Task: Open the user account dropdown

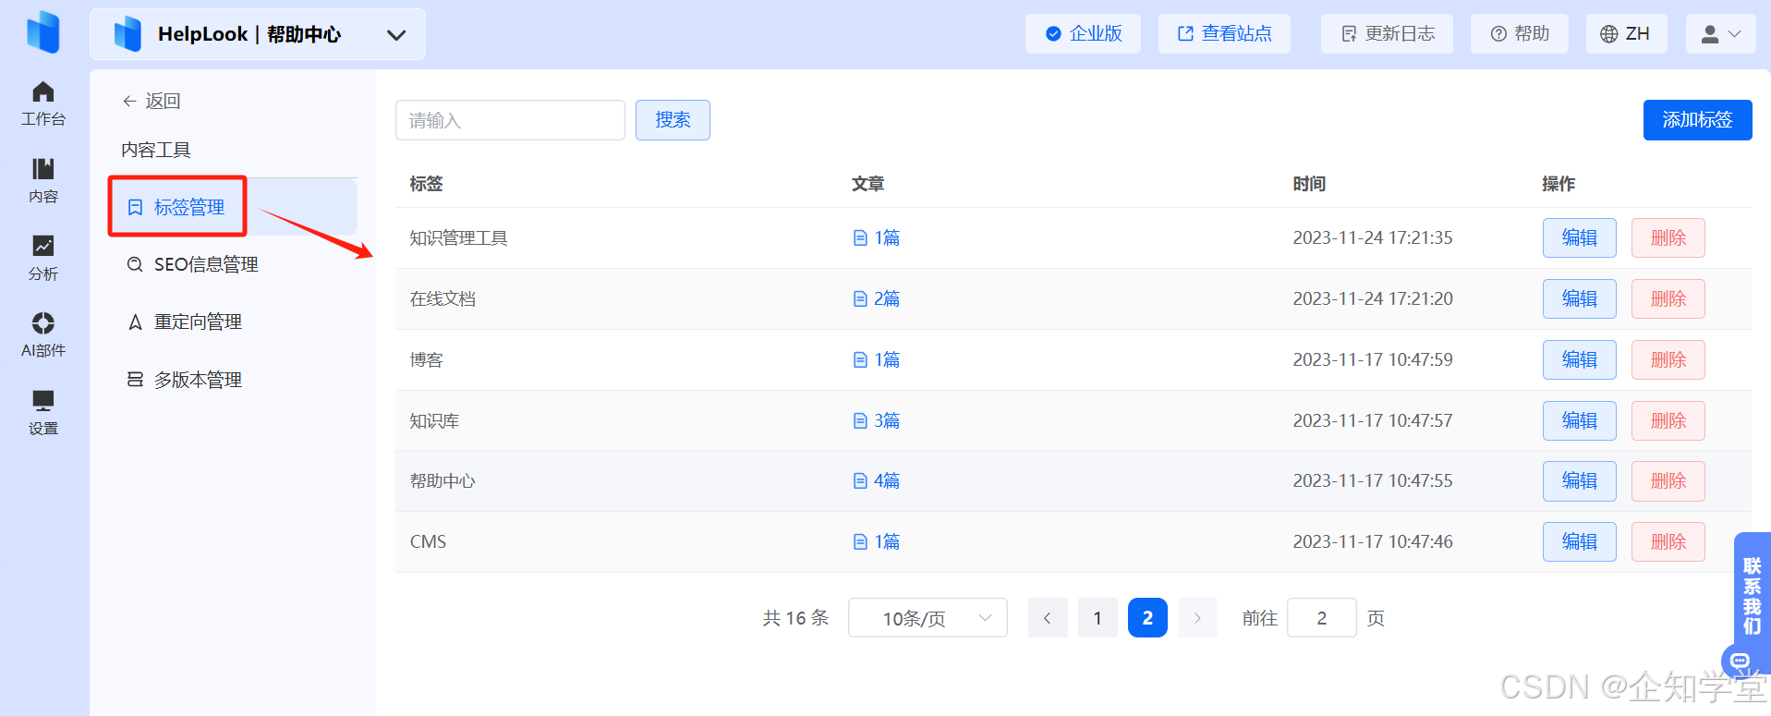Action: point(1720,34)
